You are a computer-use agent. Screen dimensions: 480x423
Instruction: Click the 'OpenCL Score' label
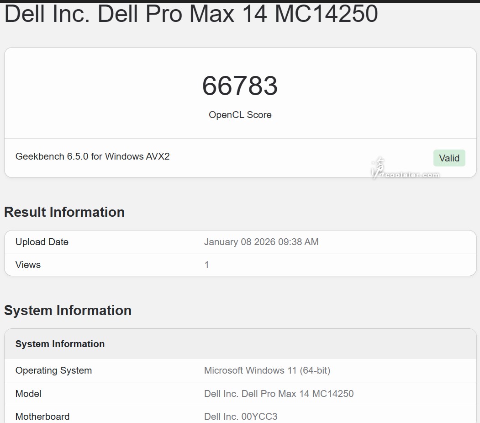[x=240, y=115]
